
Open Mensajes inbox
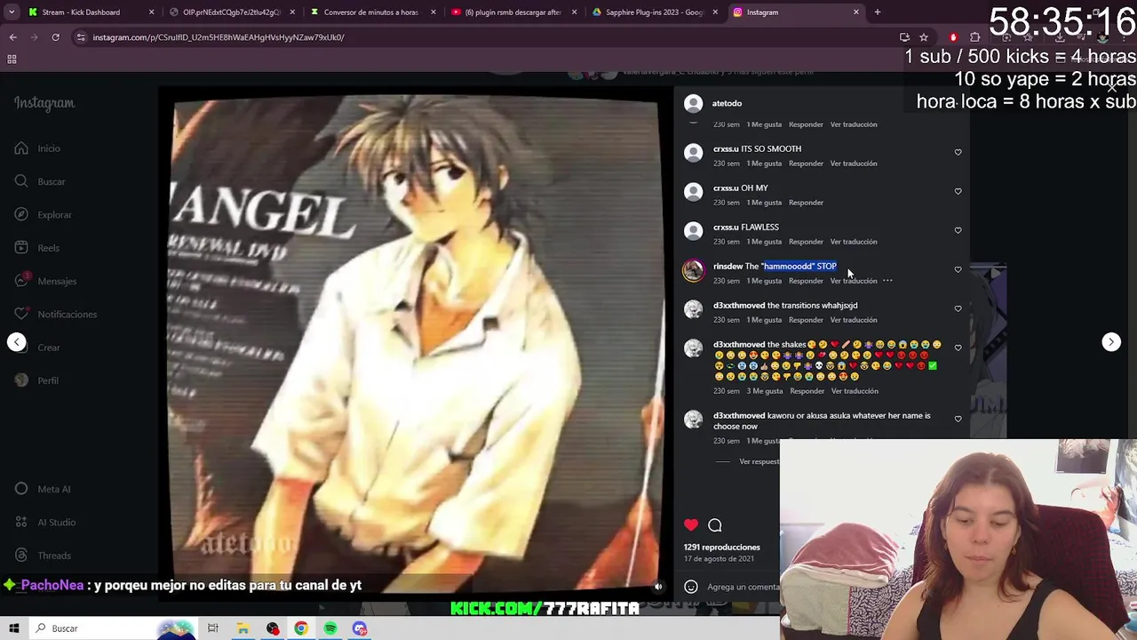[x=45, y=281]
